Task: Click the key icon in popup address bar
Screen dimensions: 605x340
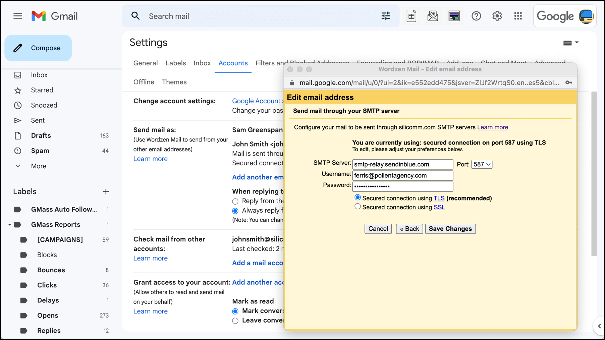Action: click(x=569, y=83)
